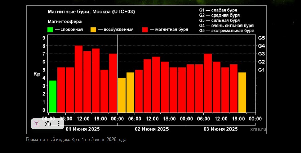The width and height of the screenshot is (301, 153).
Task: Click the text recognition icon on the image
Action: point(37,124)
